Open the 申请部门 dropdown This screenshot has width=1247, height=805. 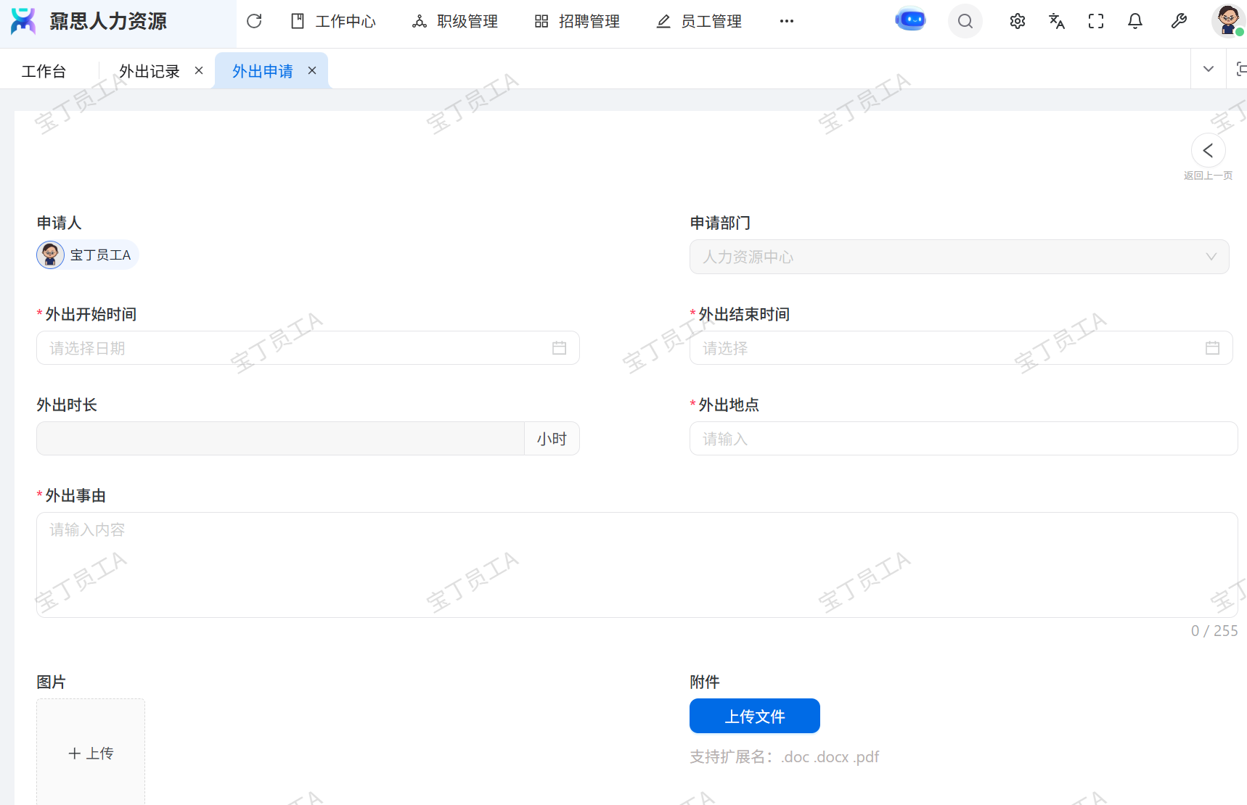pos(958,257)
